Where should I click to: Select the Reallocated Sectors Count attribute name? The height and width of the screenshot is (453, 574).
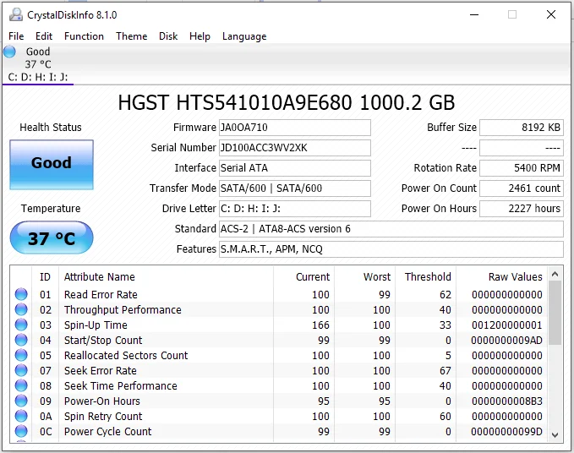126,355
